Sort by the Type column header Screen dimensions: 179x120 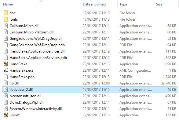123,4
